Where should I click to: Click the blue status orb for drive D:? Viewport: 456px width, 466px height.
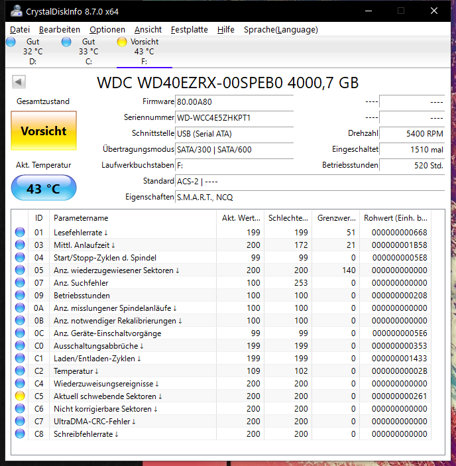pyautogui.click(x=11, y=42)
